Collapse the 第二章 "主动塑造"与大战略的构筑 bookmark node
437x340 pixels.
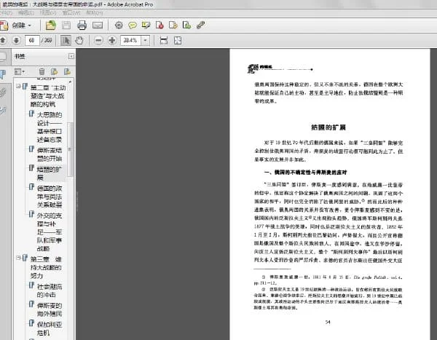(18, 87)
